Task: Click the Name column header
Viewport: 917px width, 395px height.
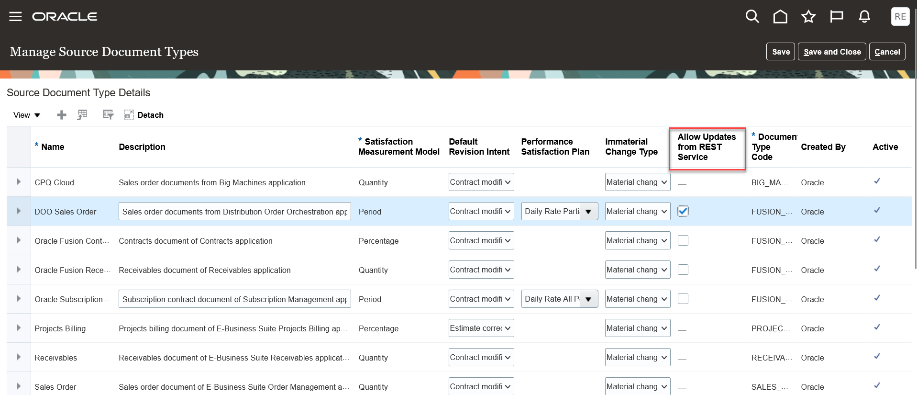Action: [x=53, y=147]
